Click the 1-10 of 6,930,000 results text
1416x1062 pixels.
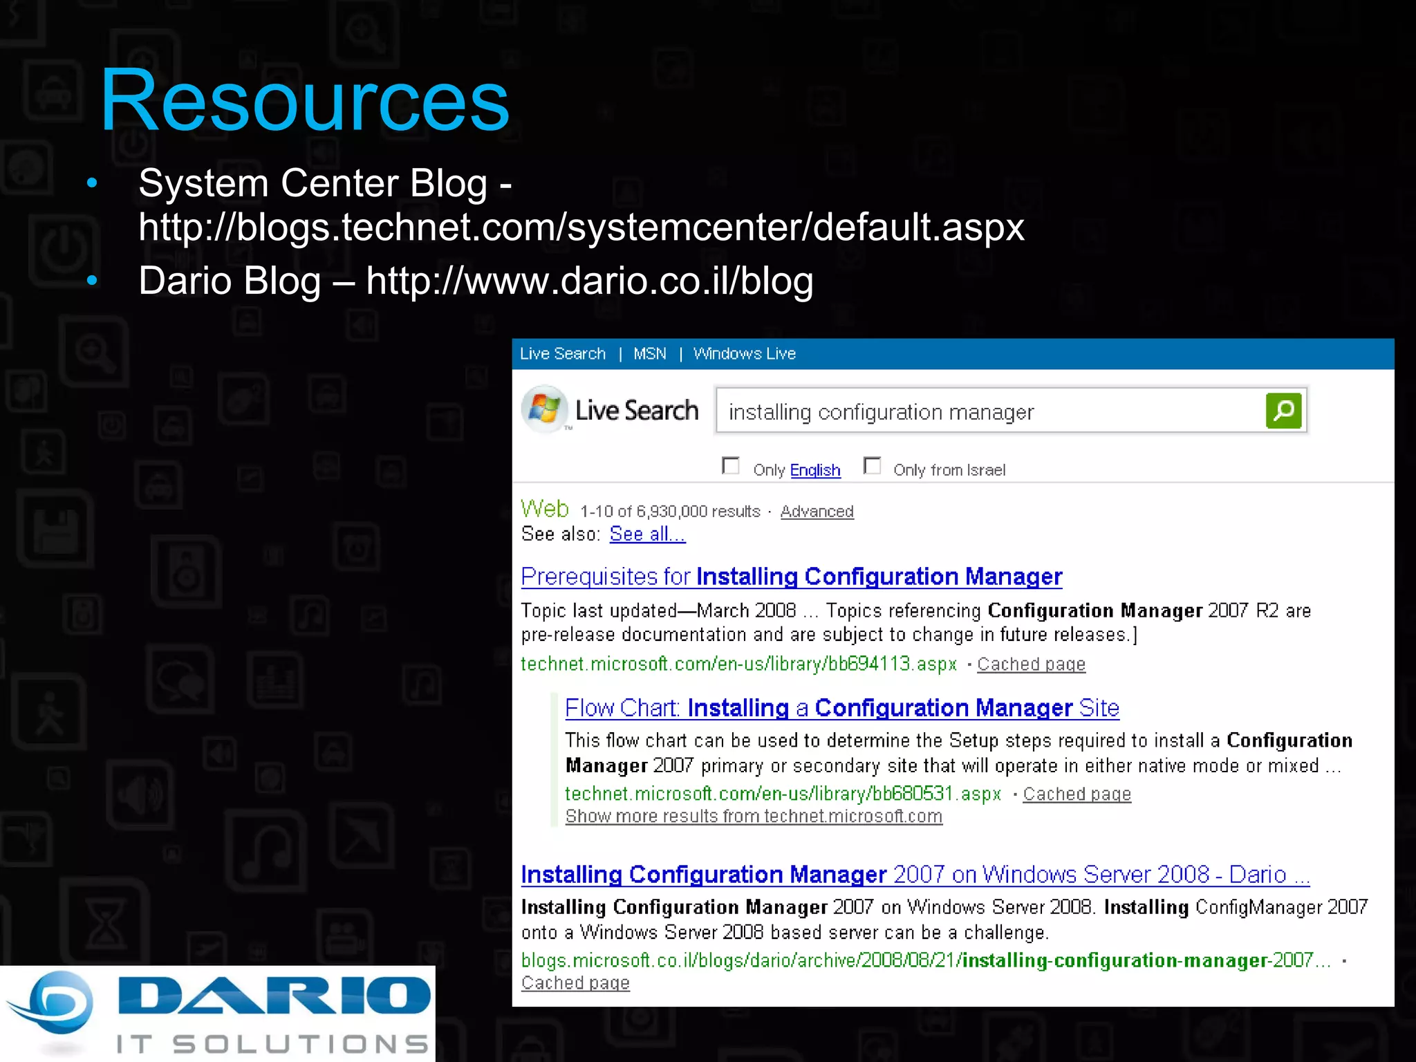point(670,512)
